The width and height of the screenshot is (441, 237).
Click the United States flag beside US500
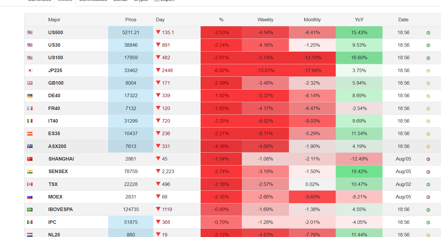click(x=30, y=32)
